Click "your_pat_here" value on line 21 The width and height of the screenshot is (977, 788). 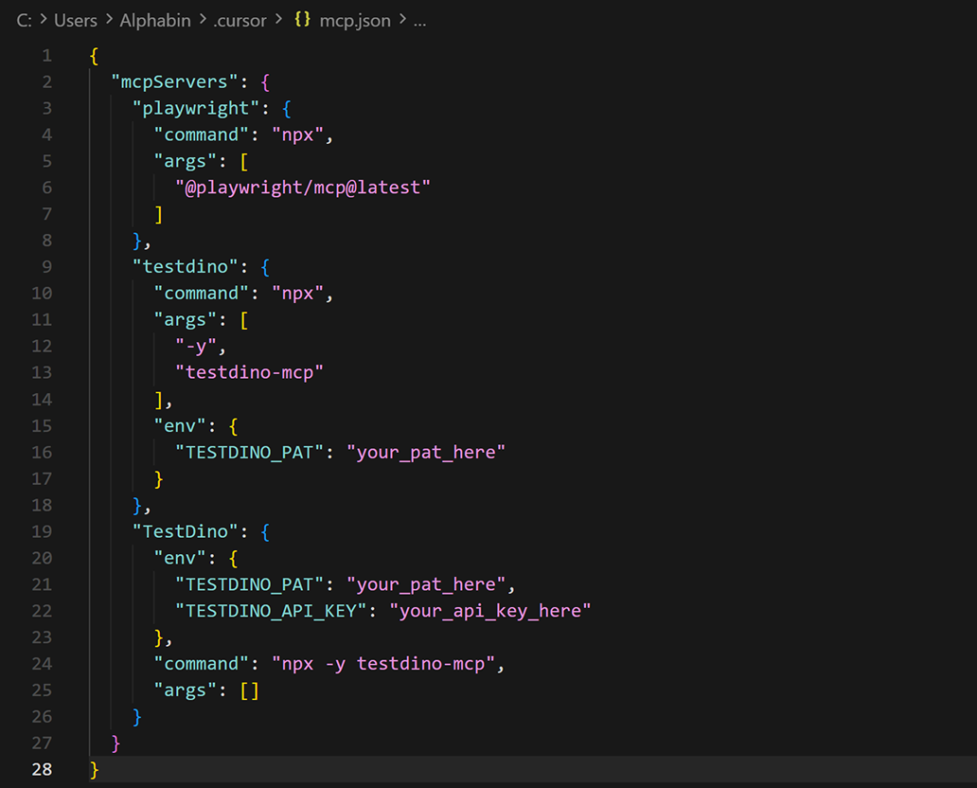(x=426, y=584)
